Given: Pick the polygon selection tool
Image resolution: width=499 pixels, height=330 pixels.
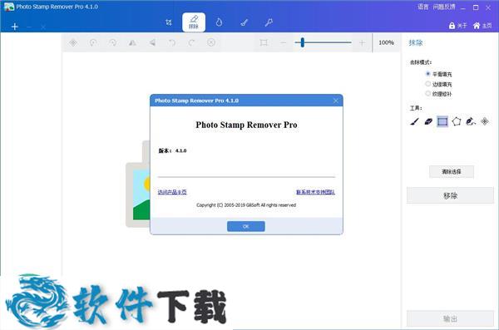Looking at the screenshot, I should 457,121.
